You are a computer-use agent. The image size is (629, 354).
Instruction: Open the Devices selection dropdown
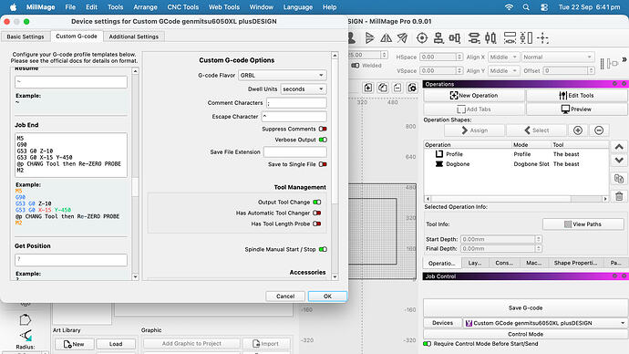[545, 323]
